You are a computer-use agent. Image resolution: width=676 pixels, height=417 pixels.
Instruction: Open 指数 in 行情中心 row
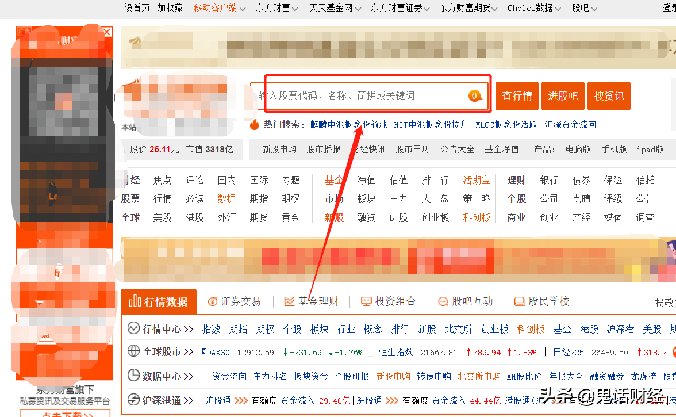(x=212, y=329)
